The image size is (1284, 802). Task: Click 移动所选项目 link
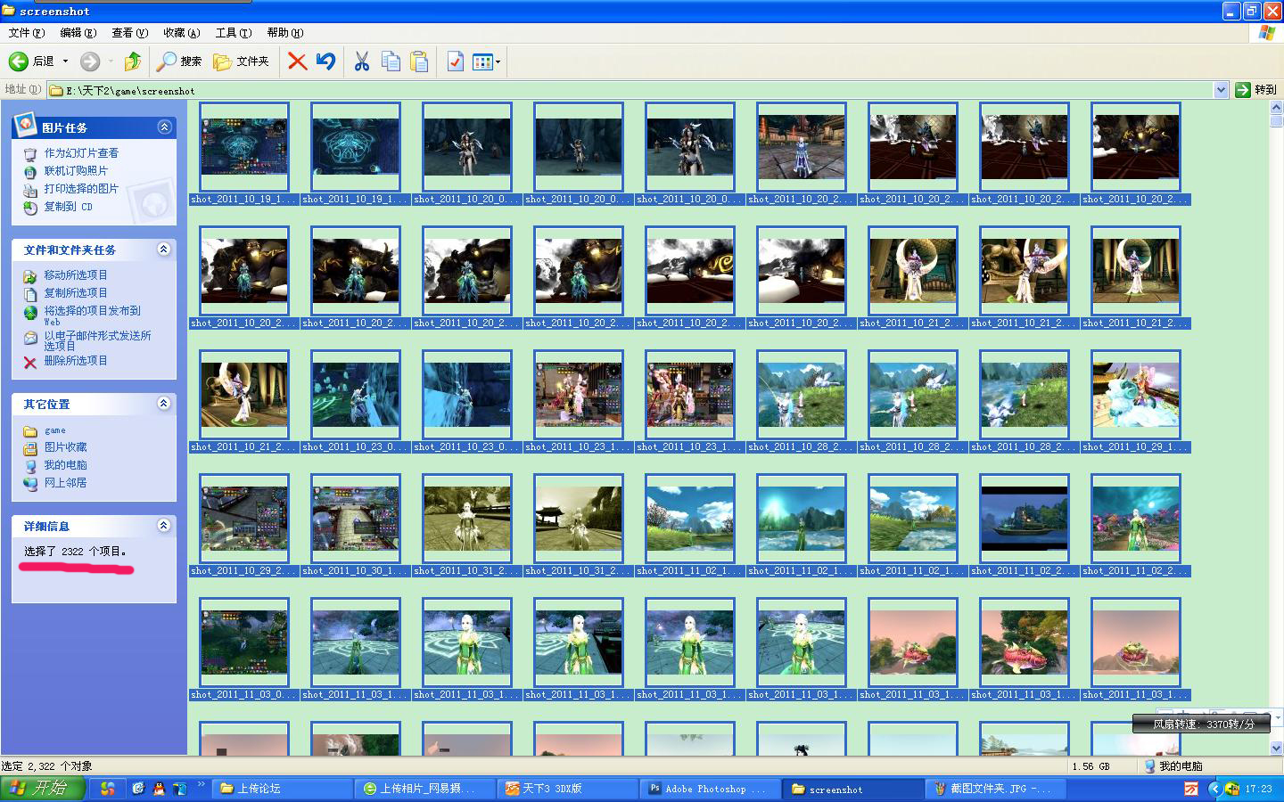pos(75,275)
